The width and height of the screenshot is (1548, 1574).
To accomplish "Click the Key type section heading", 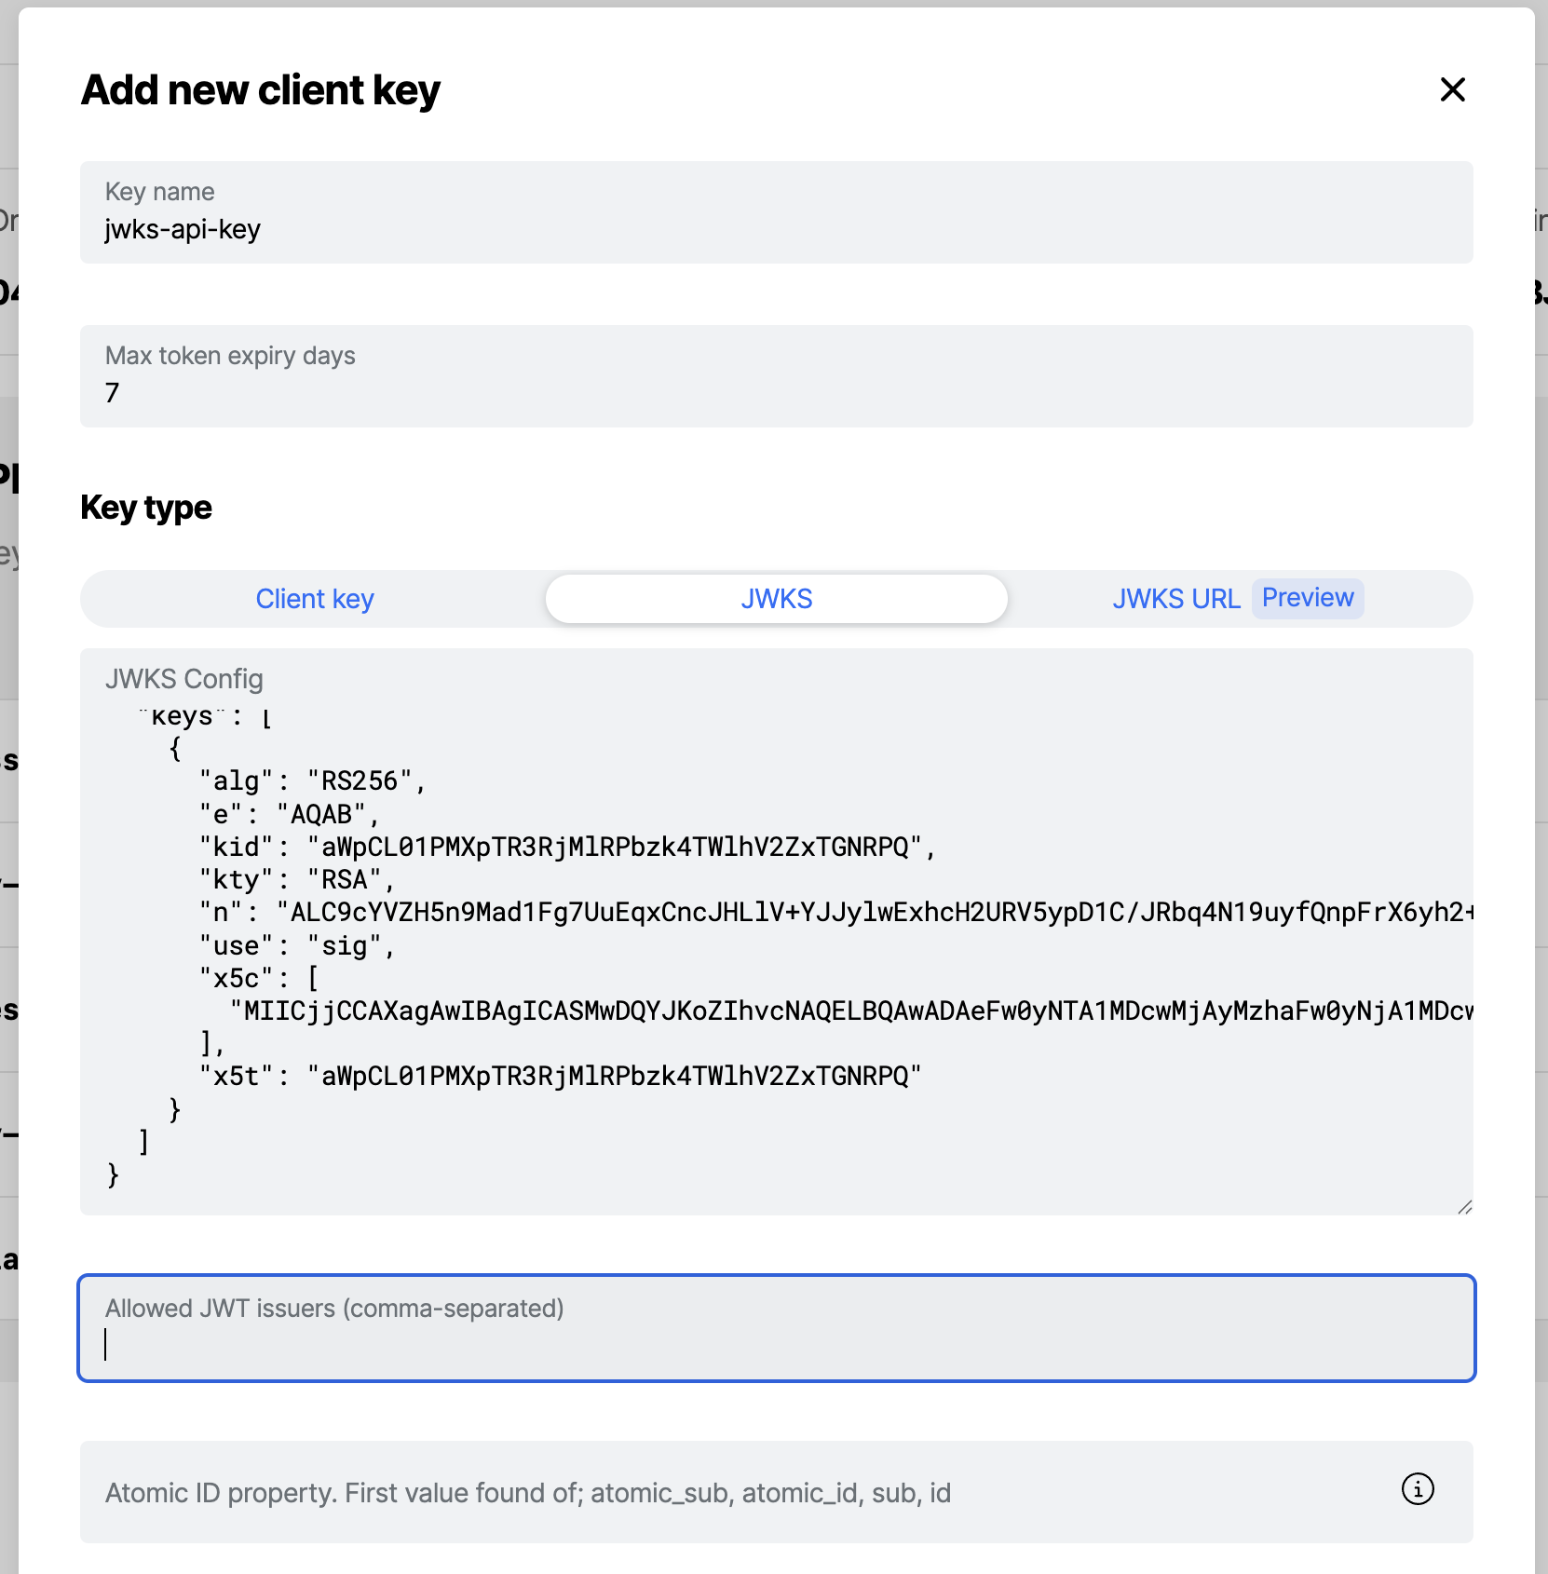I will pyautogui.click(x=146, y=508).
